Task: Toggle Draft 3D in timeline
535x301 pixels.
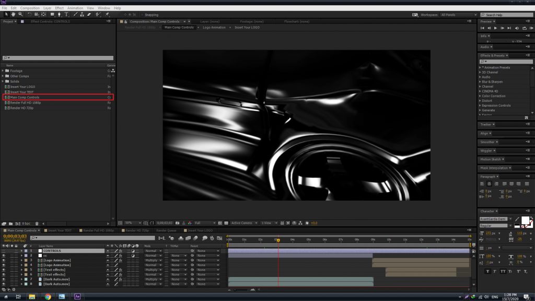Action: point(171,238)
